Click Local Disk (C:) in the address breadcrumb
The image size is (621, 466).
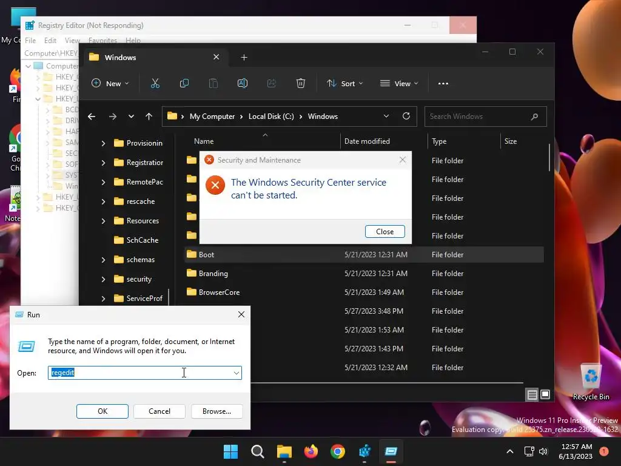coord(271,116)
